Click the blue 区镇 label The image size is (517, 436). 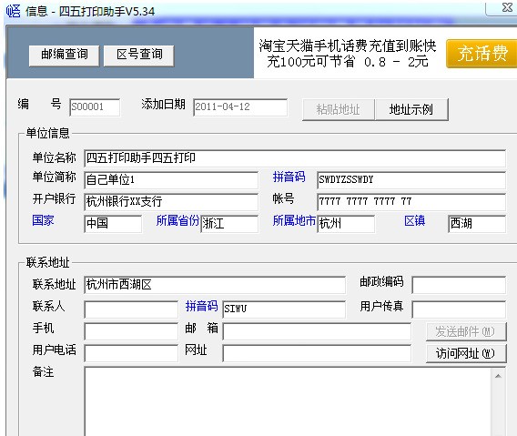click(x=414, y=220)
